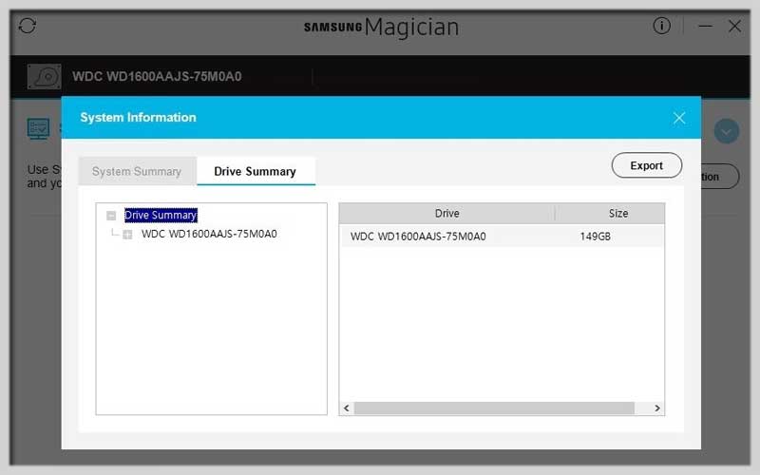The image size is (760, 475).
Task: Select the hard drive icon in the black bar
Action: pos(44,77)
